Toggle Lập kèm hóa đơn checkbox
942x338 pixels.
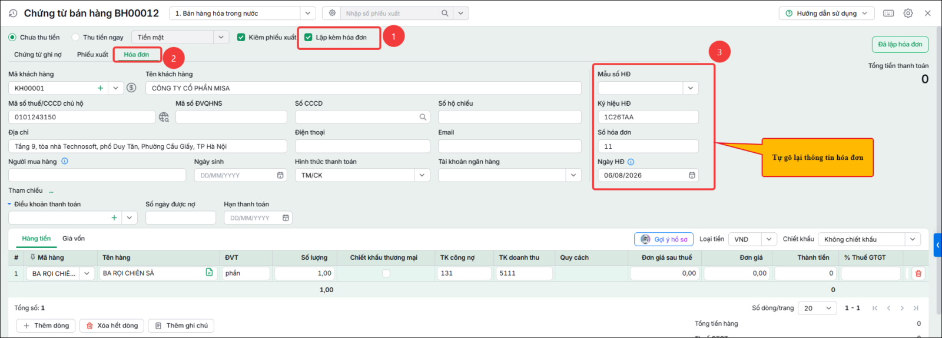point(308,37)
